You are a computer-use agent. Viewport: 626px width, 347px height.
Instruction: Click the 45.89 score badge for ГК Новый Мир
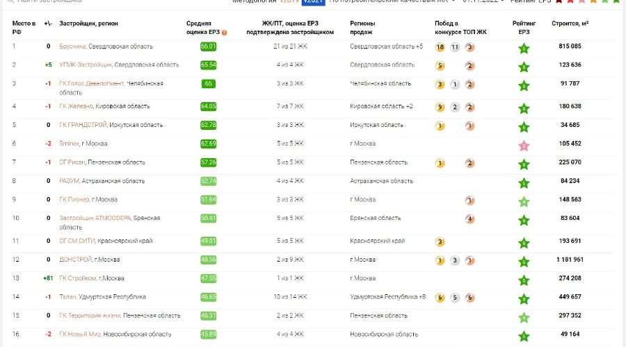208,334
